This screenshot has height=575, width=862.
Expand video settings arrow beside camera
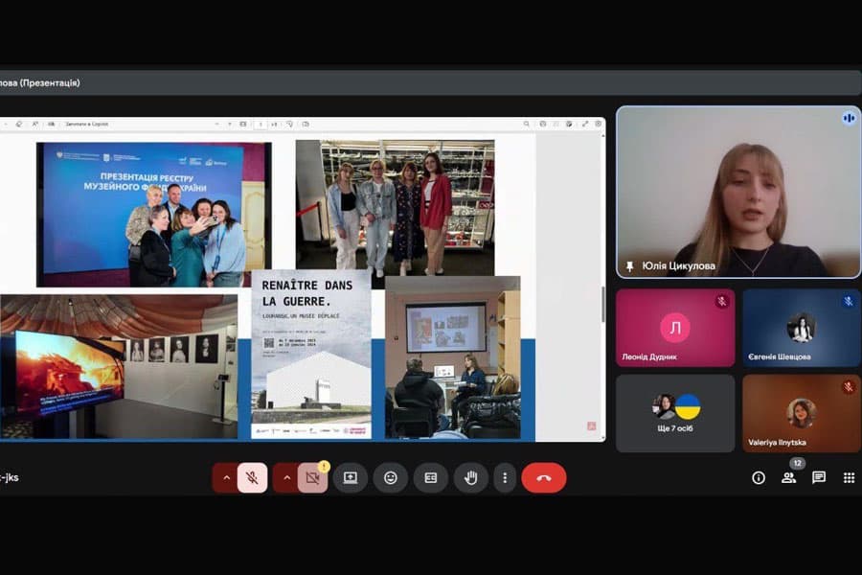click(x=286, y=477)
